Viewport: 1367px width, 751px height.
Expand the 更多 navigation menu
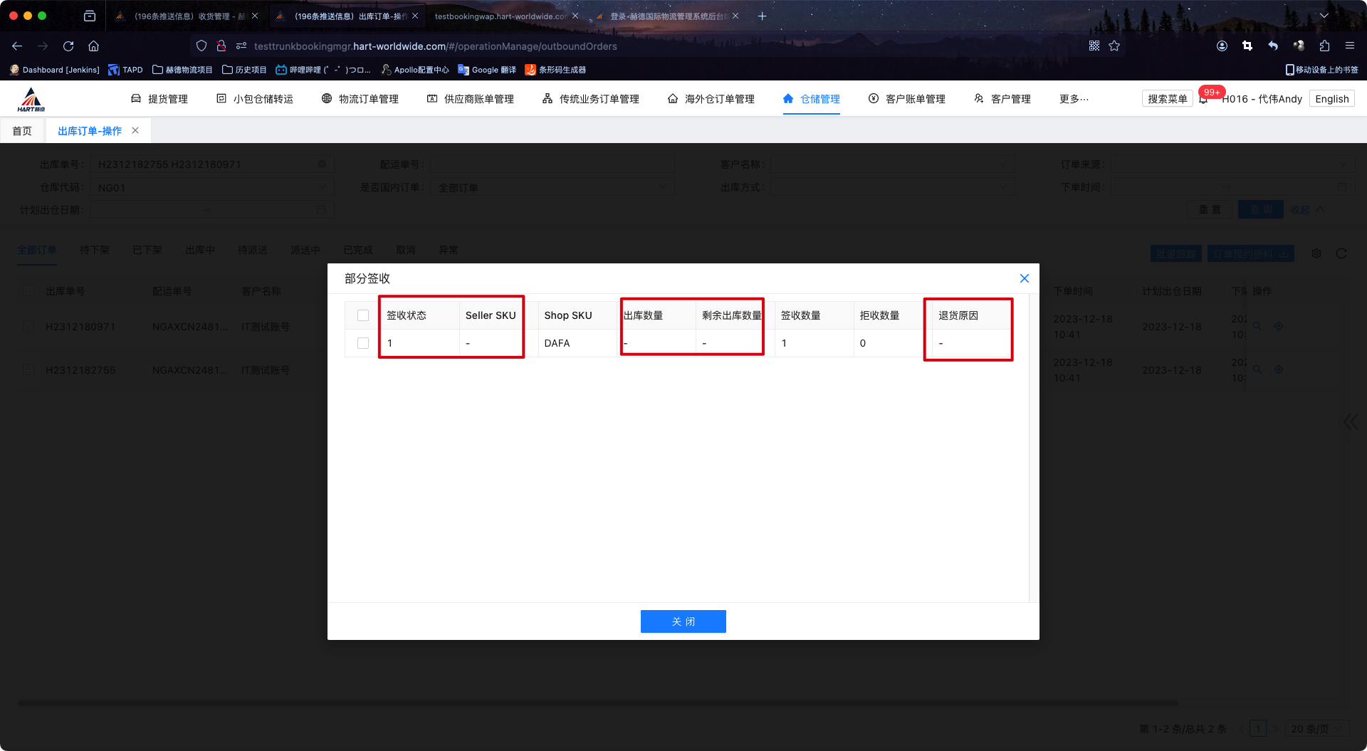pyautogui.click(x=1074, y=99)
